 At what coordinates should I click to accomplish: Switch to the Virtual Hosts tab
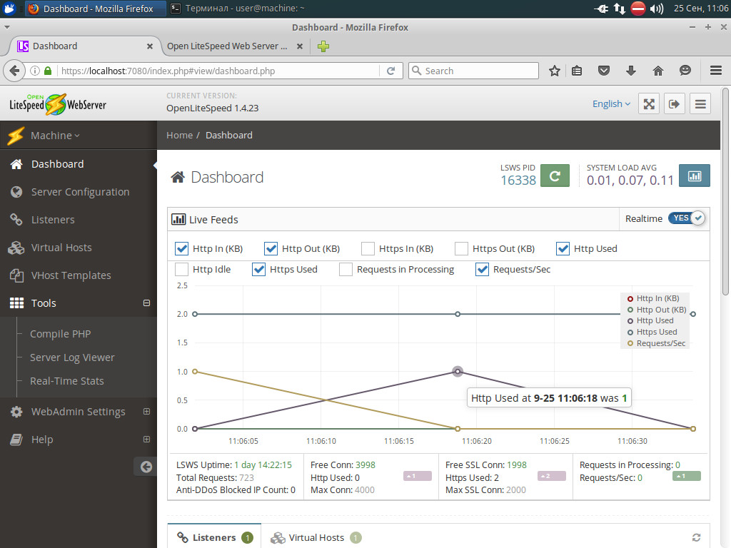316,538
